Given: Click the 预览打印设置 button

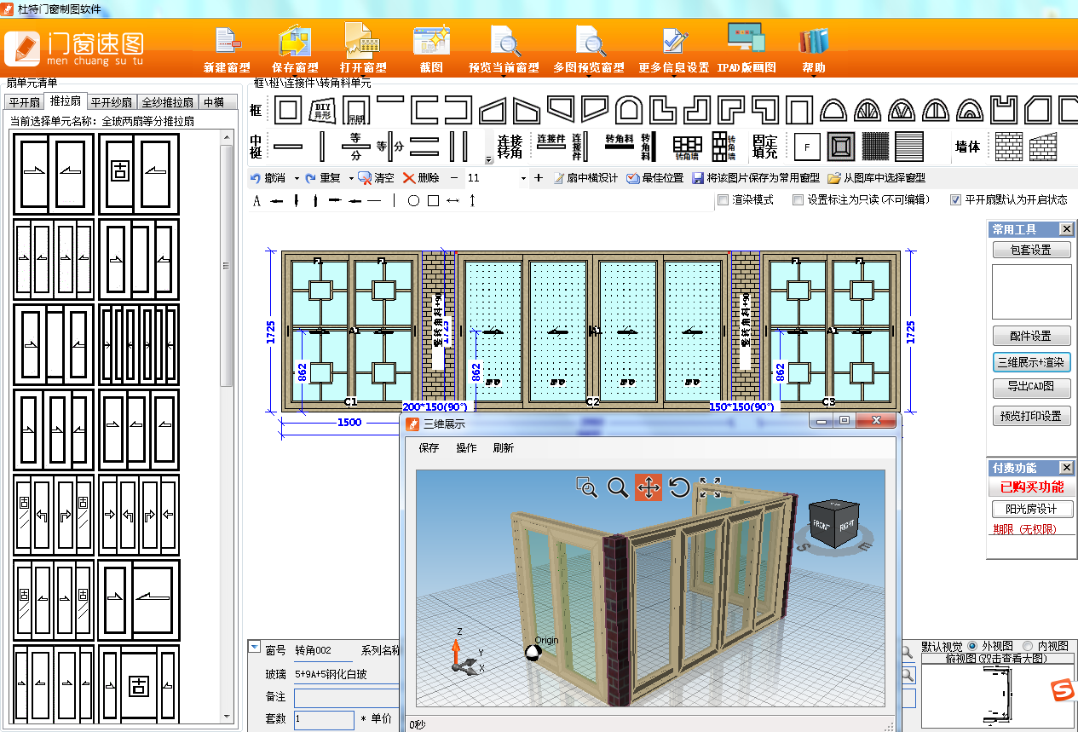Looking at the screenshot, I should point(1032,417).
